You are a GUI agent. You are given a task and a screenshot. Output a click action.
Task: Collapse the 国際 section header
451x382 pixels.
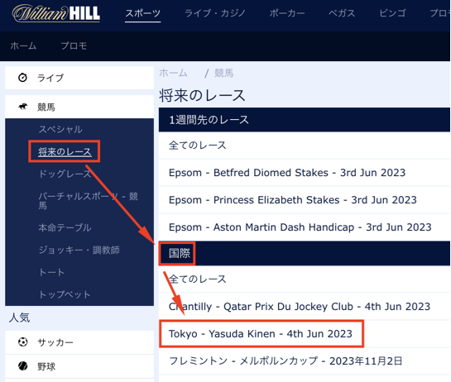click(x=305, y=253)
